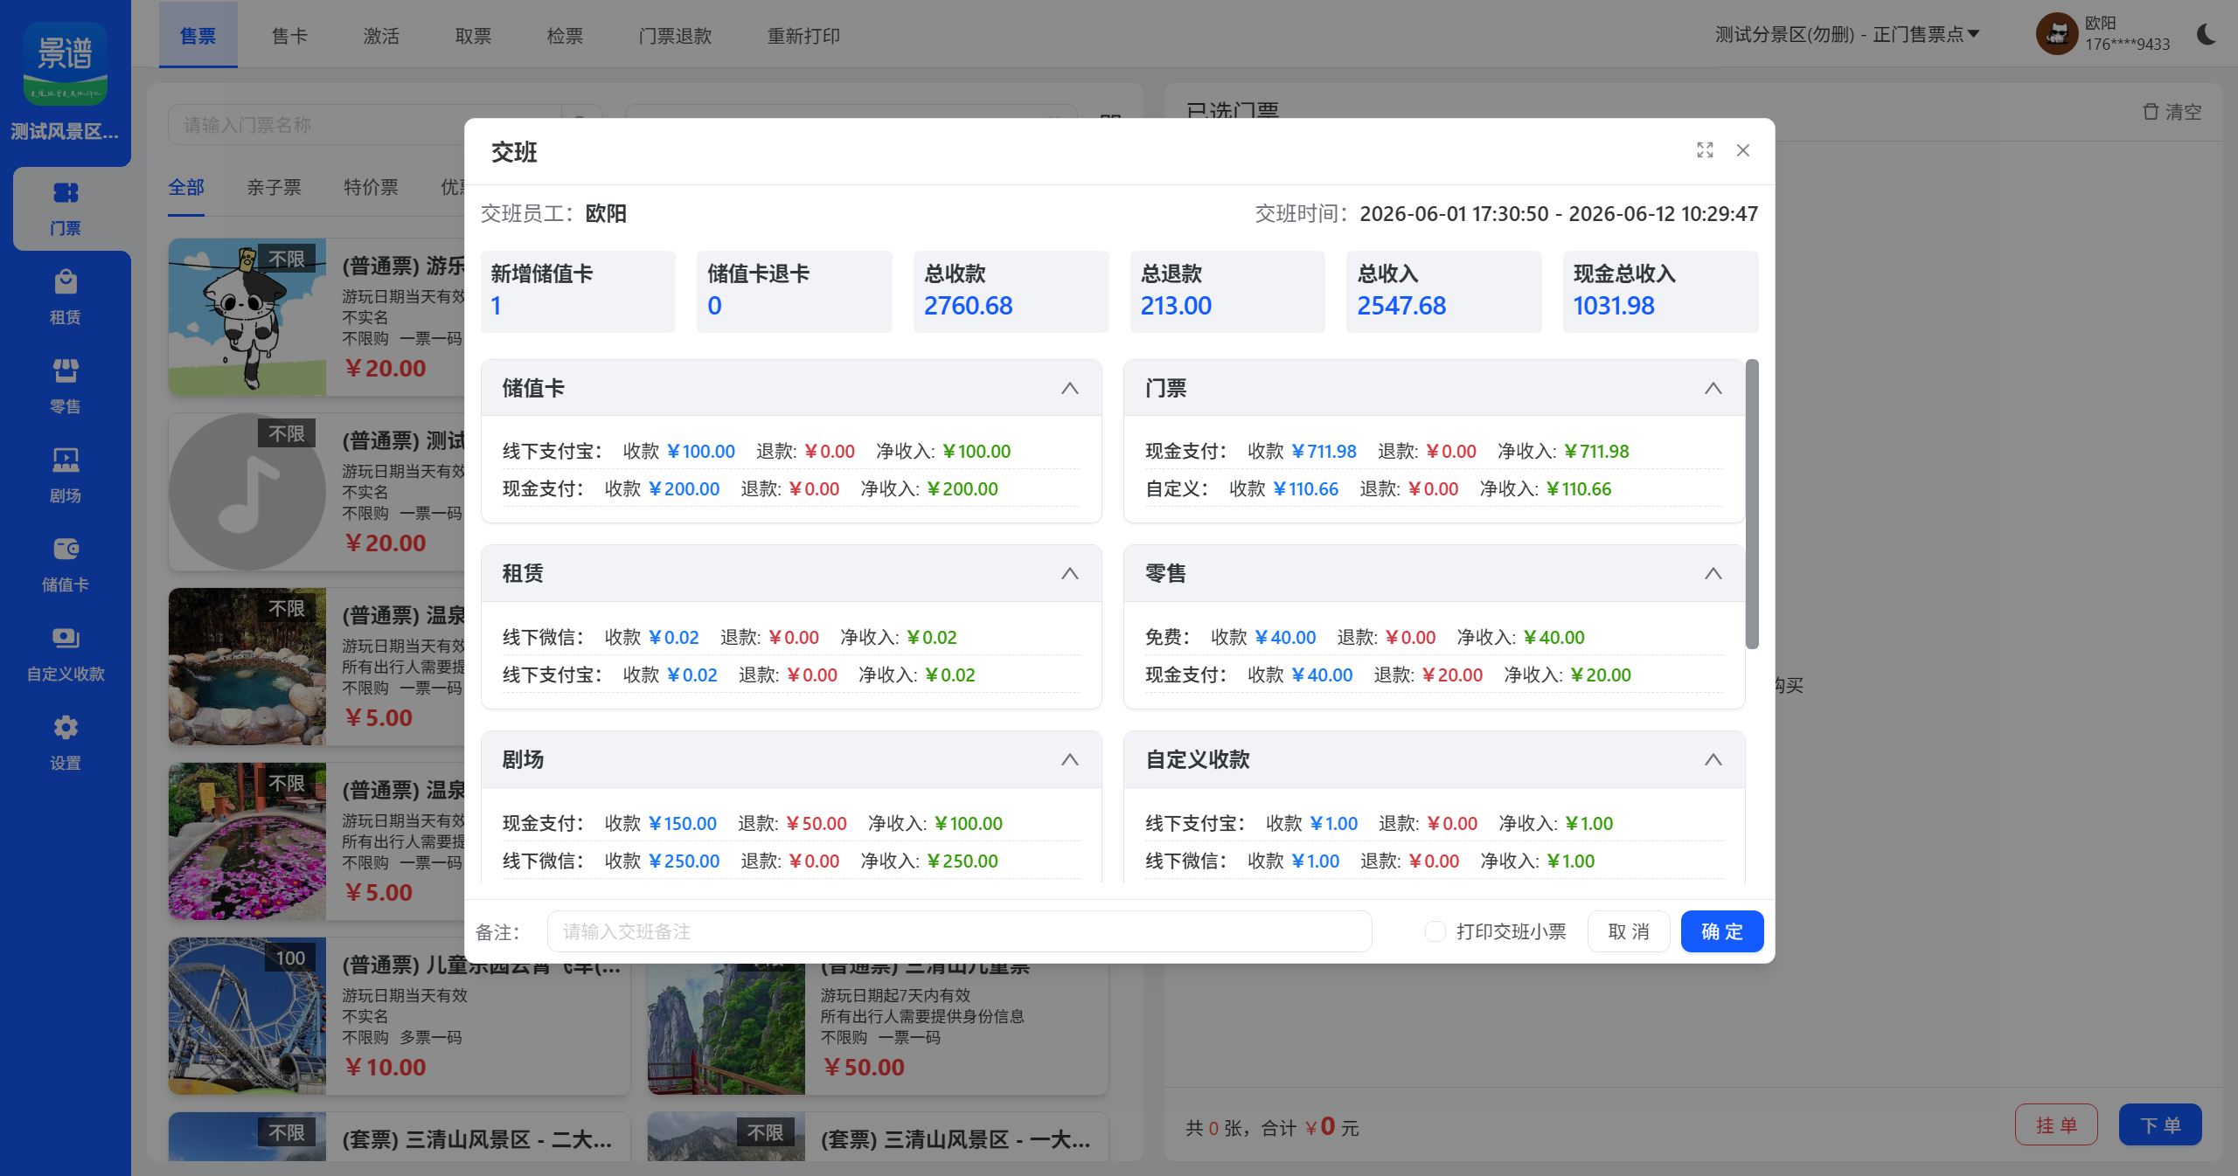Click the 储值卡退卡 summary card
This screenshot has width=2238, height=1176.
[795, 292]
